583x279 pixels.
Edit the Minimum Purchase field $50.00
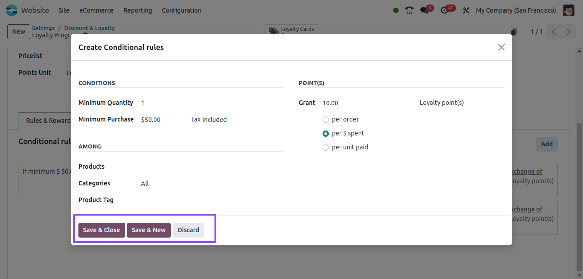(163, 120)
